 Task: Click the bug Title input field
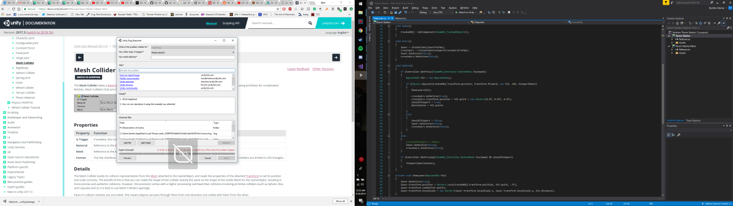pos(177,70)
